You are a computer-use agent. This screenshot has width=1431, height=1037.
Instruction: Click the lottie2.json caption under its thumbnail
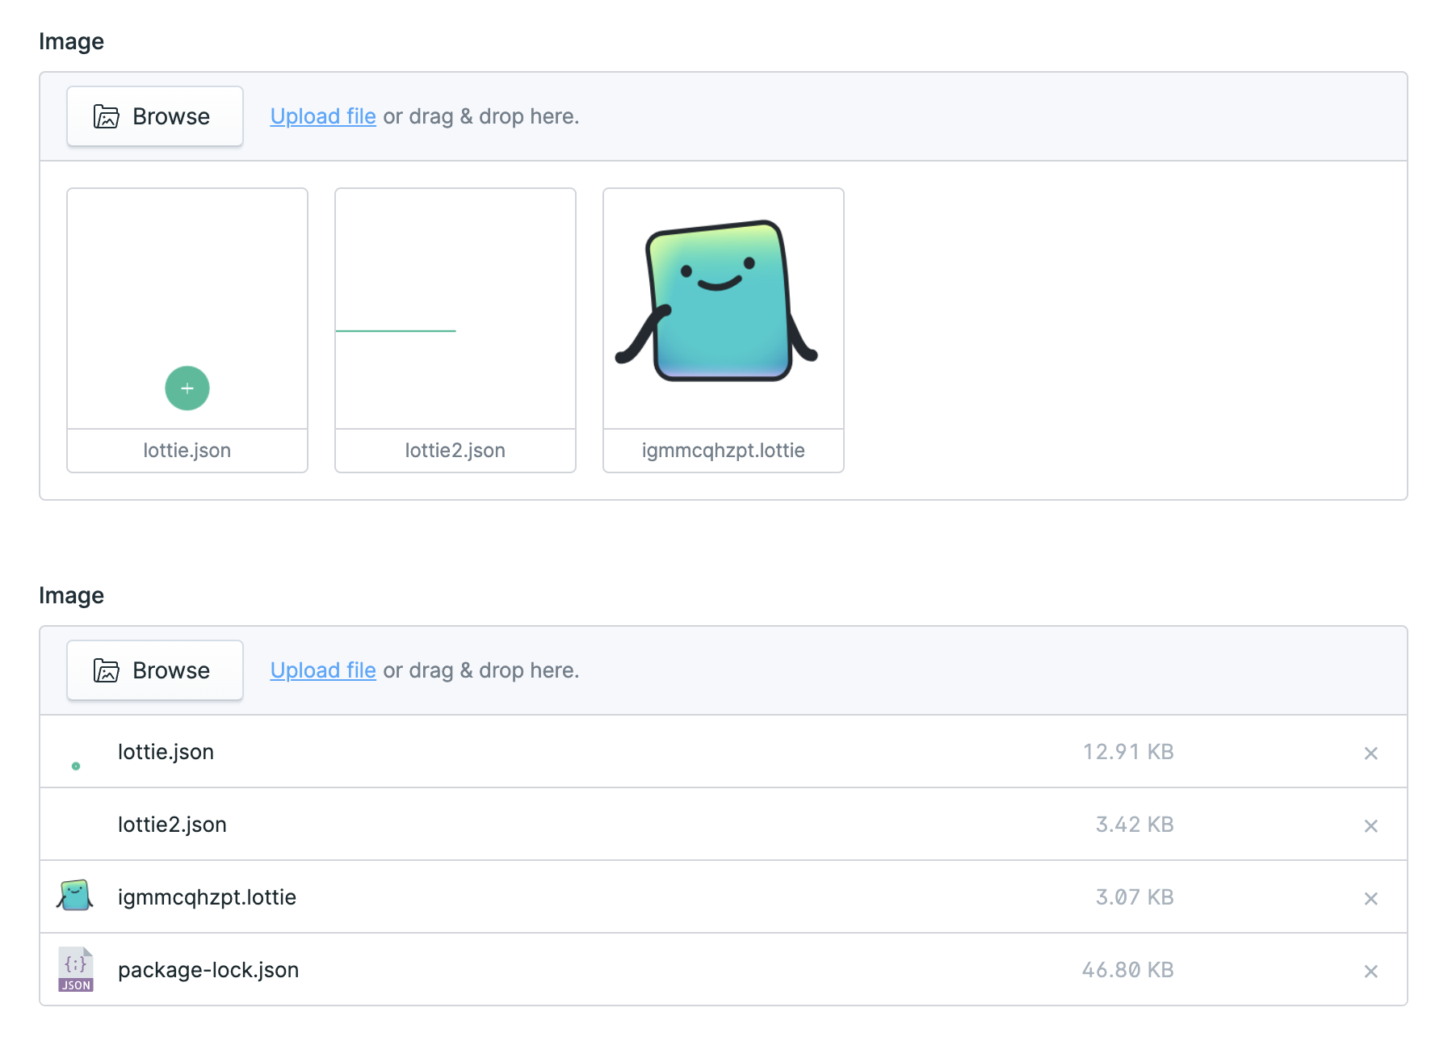(455, 451)
